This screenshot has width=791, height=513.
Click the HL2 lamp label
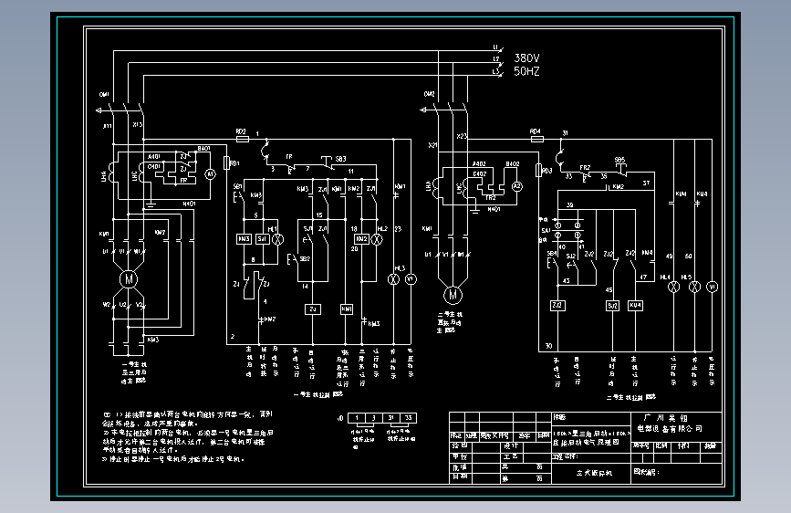click(x=382, y=229)
